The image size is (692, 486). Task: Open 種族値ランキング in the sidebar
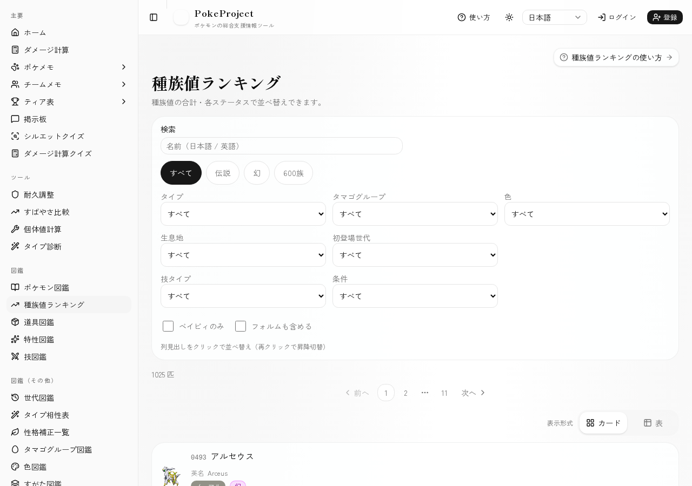coord(69,305)
